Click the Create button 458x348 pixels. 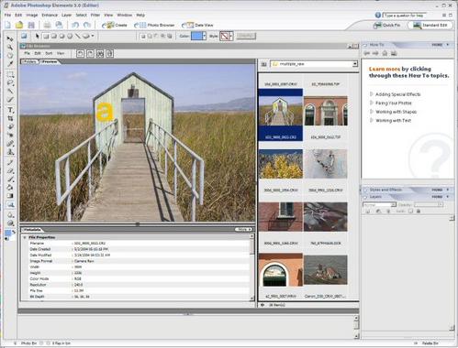pos(115,25)
